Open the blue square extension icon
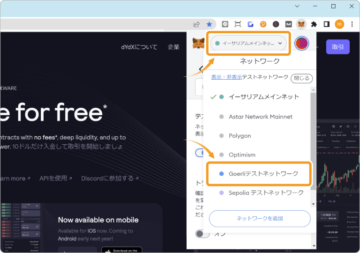Viewport: 360px width, 253px height. (250, 24)
